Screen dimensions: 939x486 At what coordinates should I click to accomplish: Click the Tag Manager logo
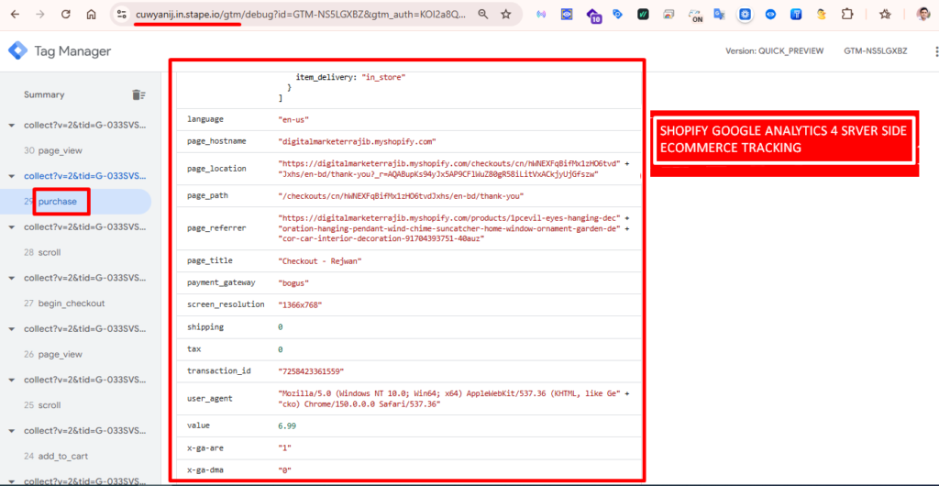tap(18, 50)
